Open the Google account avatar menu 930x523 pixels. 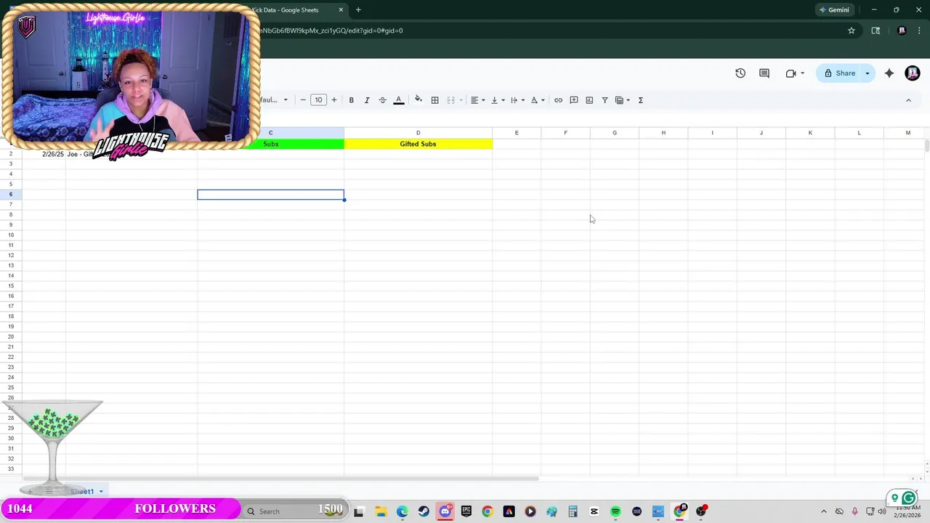pos(913,73)
